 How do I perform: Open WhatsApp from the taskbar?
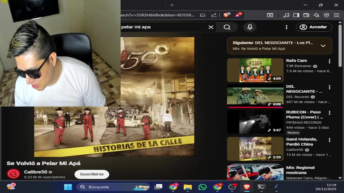click(202, 187)
